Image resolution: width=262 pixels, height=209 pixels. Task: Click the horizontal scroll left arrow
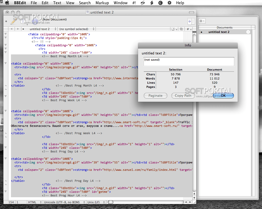pos(186,202)
